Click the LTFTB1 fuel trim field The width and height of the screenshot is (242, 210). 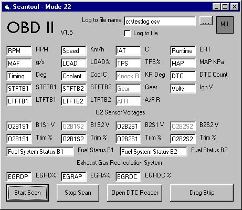click(x=19, y=101)
